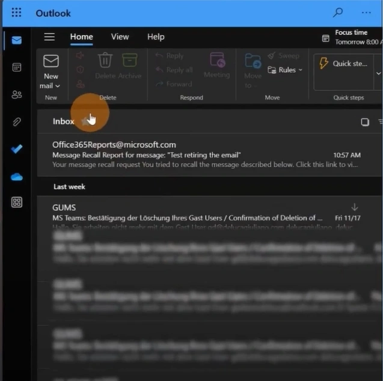Image resolution: width=383 pixels, height=381 pixels.
Task: Click the Outlook title text
Action: (53, 13)
